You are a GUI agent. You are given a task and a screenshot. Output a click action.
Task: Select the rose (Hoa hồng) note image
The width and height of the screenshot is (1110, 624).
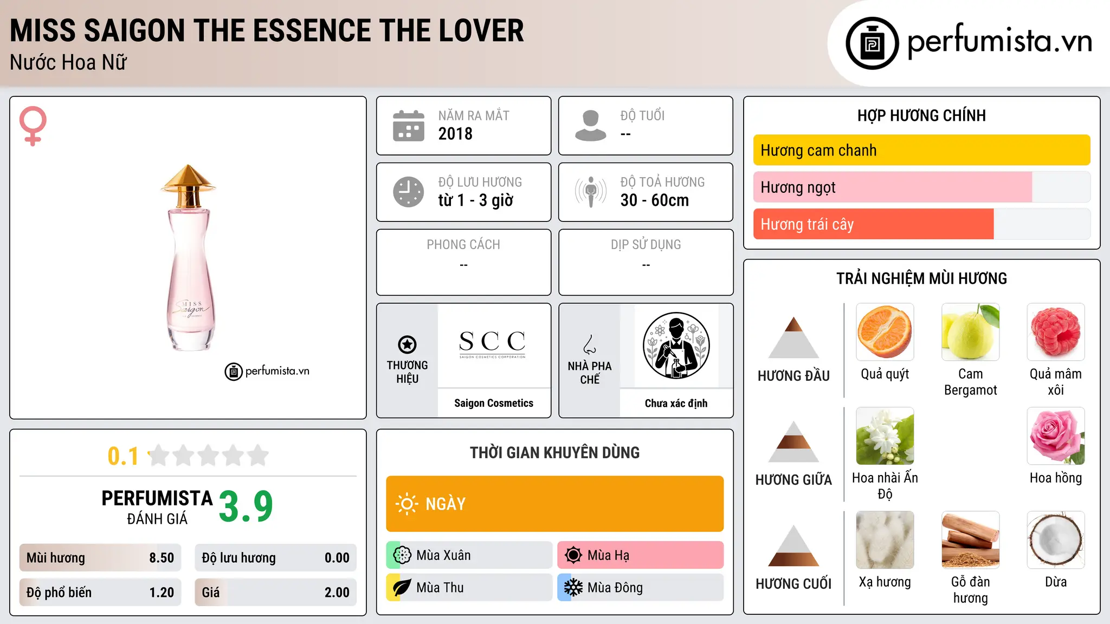point(1056,436)
